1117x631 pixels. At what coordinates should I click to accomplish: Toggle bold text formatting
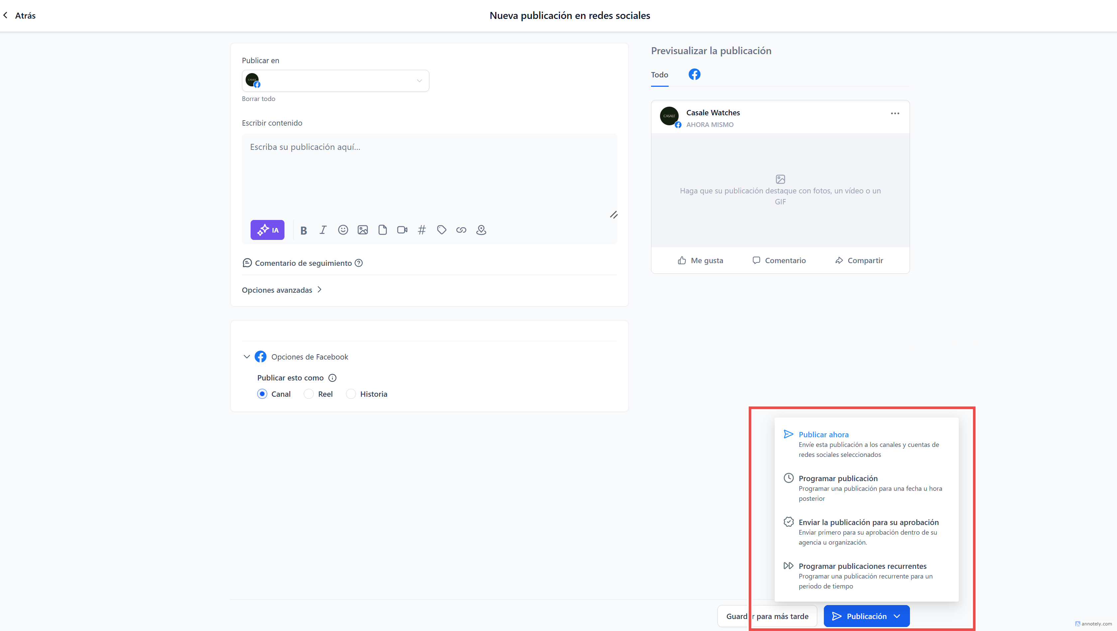(303, 230)
